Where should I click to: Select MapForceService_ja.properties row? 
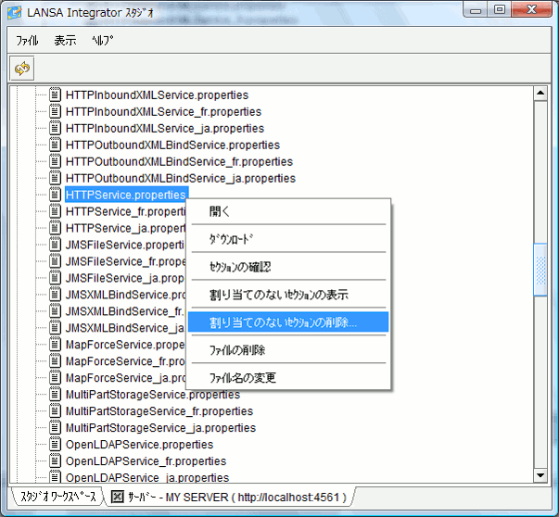pos(125,378)
